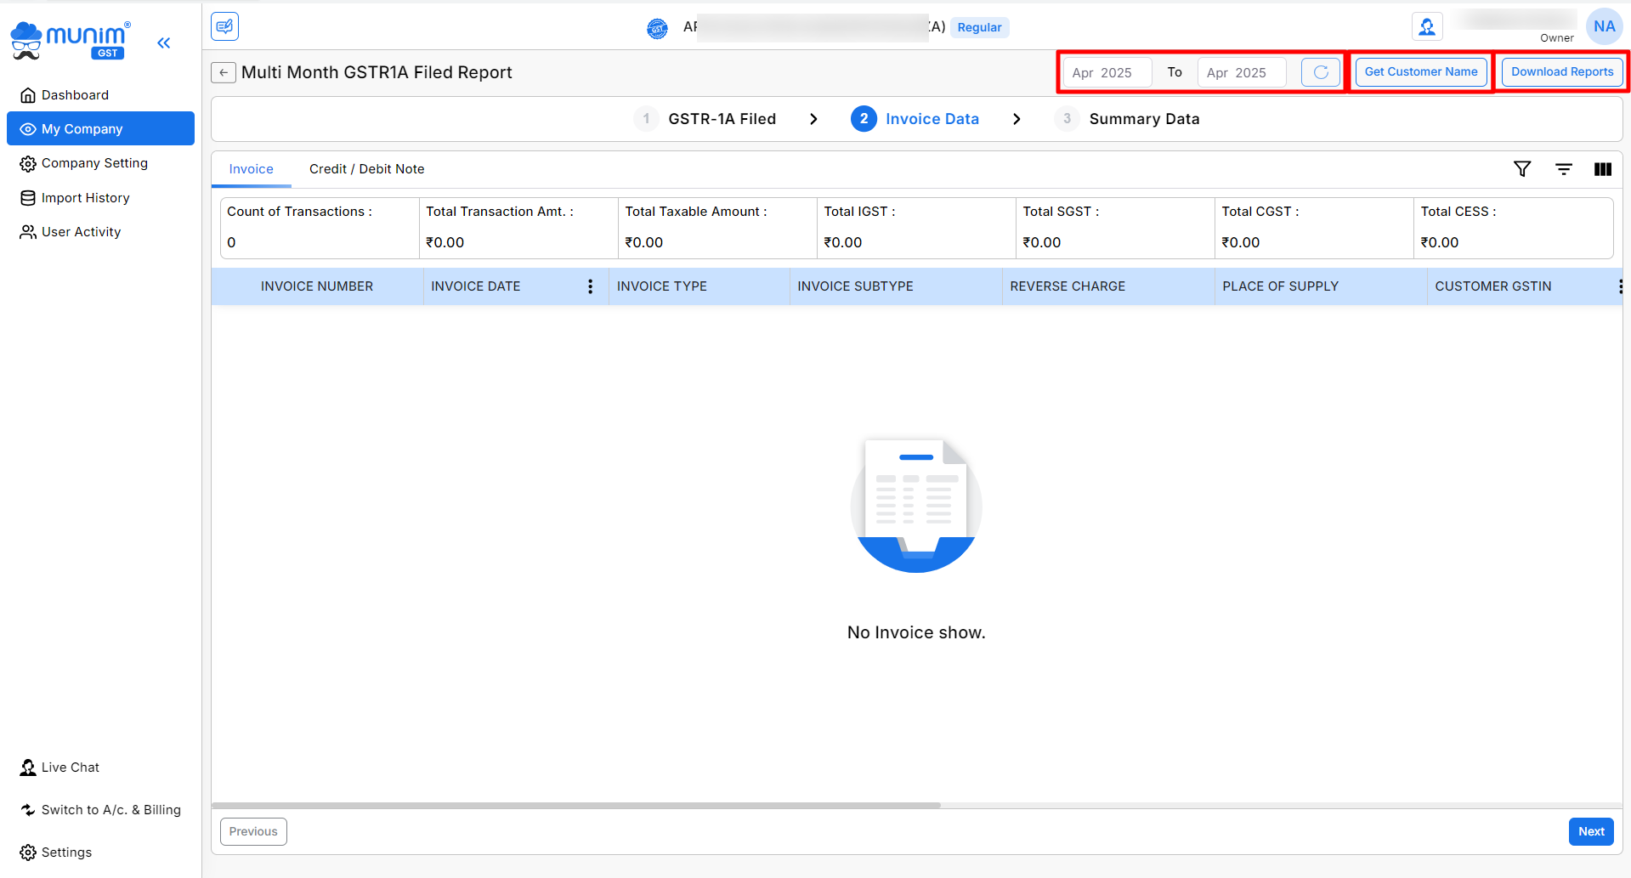This screenshot has height=878, width=1631.
Task: Open the filter funnel icon
Action: pyautogui.click(x=1522, y=169)
